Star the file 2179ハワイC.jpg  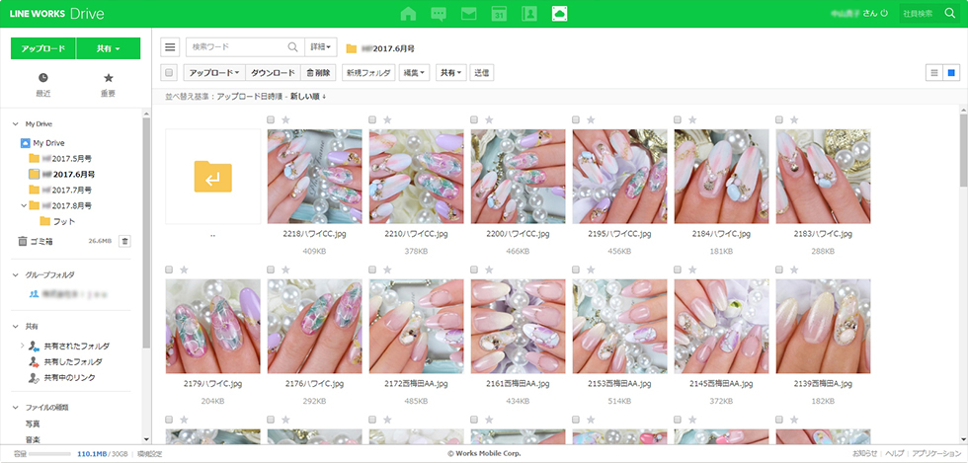coord(184,270)
